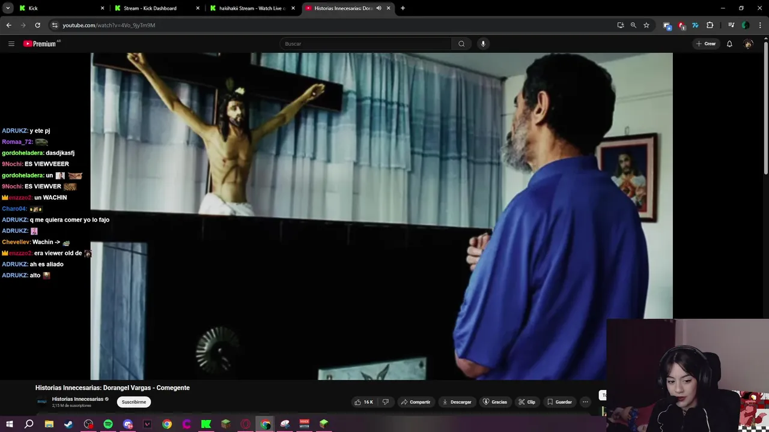Open the Chrome Extensions puzzle menu
The height and width of the screenshot is (432, 769).
pyautogui.click(x=710, y=25)
